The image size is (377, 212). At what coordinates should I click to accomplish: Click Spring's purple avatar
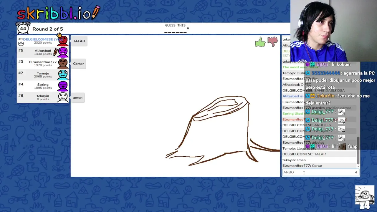pyautogui.click(x=63, y=86)
